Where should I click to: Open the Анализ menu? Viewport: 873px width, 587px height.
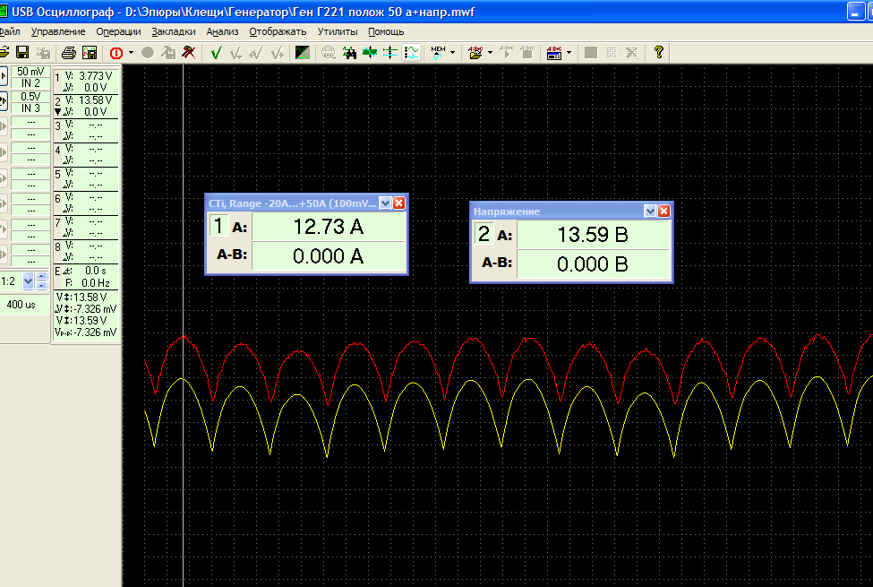222,31
